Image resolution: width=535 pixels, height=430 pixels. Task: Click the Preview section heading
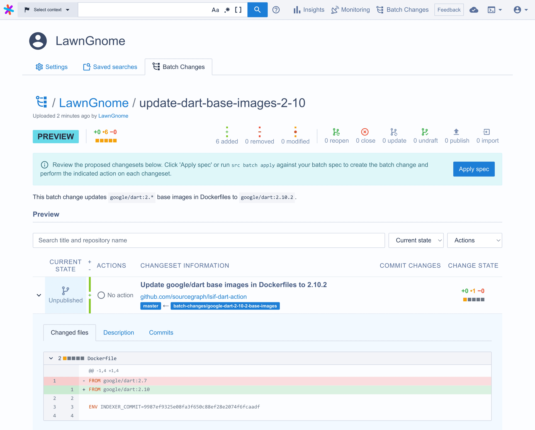[x=46, y=214]
